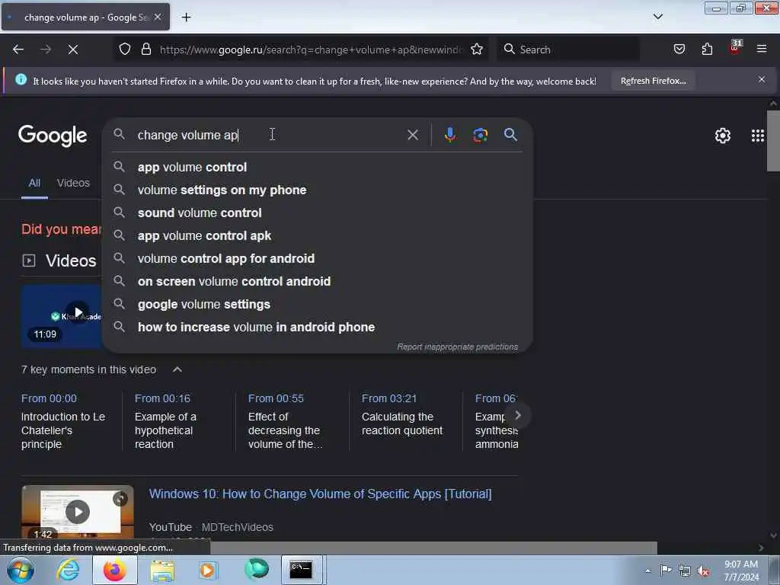This screenshot has height=585, width=780.
Task: Play the Khan Academy 11:09 video thumbnail
Action: pyautogui.click(x=62, y=315)
